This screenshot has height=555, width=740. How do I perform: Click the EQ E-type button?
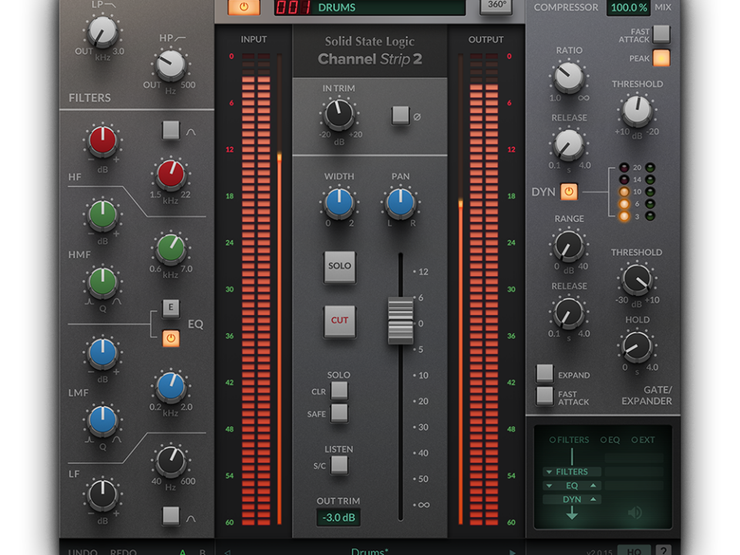(171, 309)
